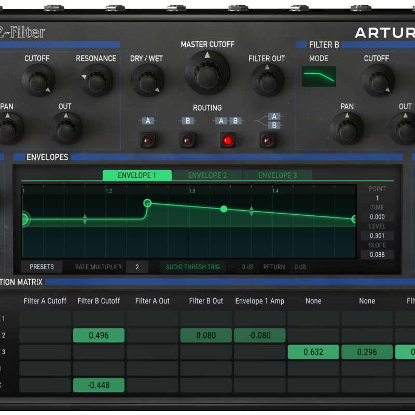Open the first None destination dropdown

tap(313, 301)
